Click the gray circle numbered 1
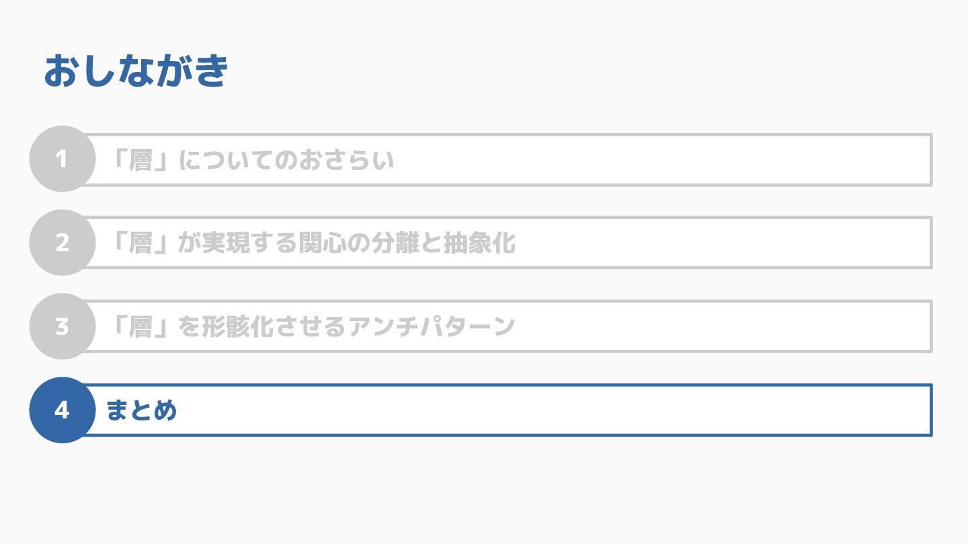968x544 pixels. click(x=62, y=159)
